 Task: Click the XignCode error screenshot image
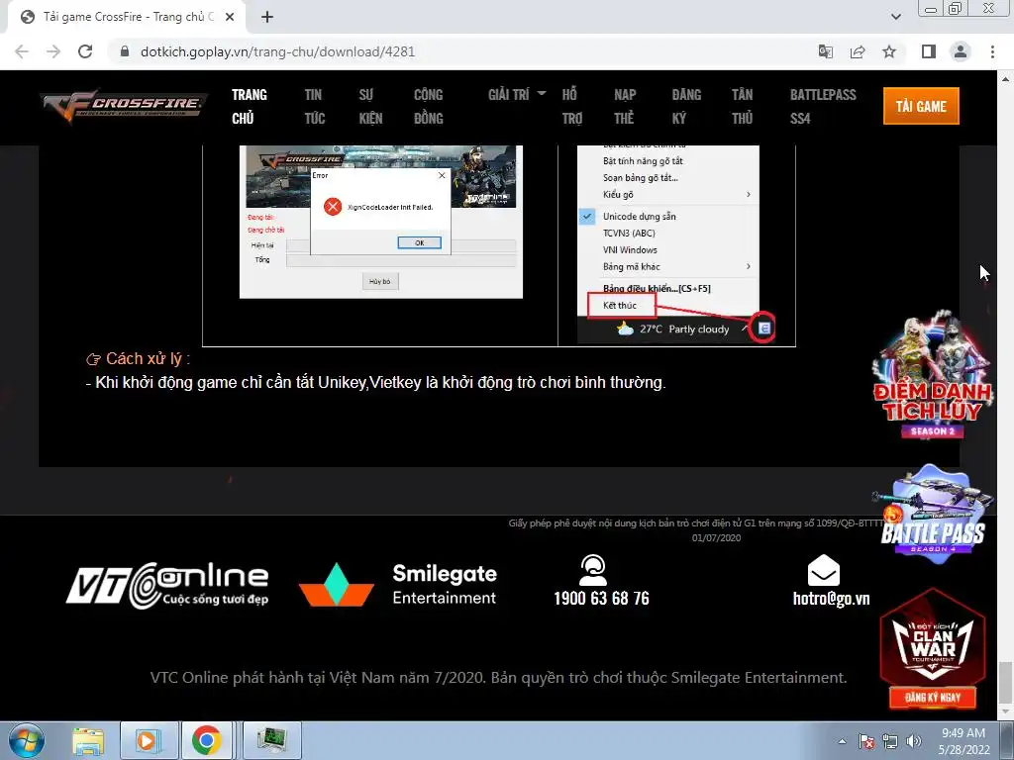pos(381,222)
